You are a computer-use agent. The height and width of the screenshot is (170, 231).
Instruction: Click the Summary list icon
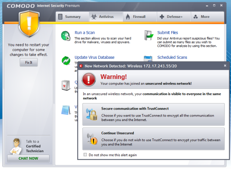pos(60,17)
